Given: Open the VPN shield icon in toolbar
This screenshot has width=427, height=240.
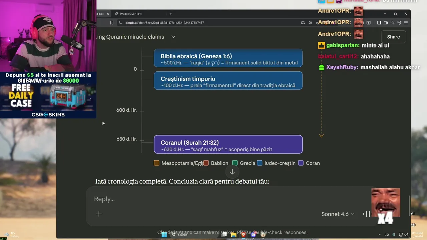Looking at the screenshot, I should coord(399,23).
